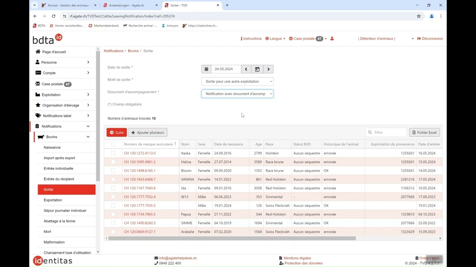Image resolution: width=476 pixels, height=267 pixels.
Task: Open Protection des données footer link
Action: coord(303,263)
